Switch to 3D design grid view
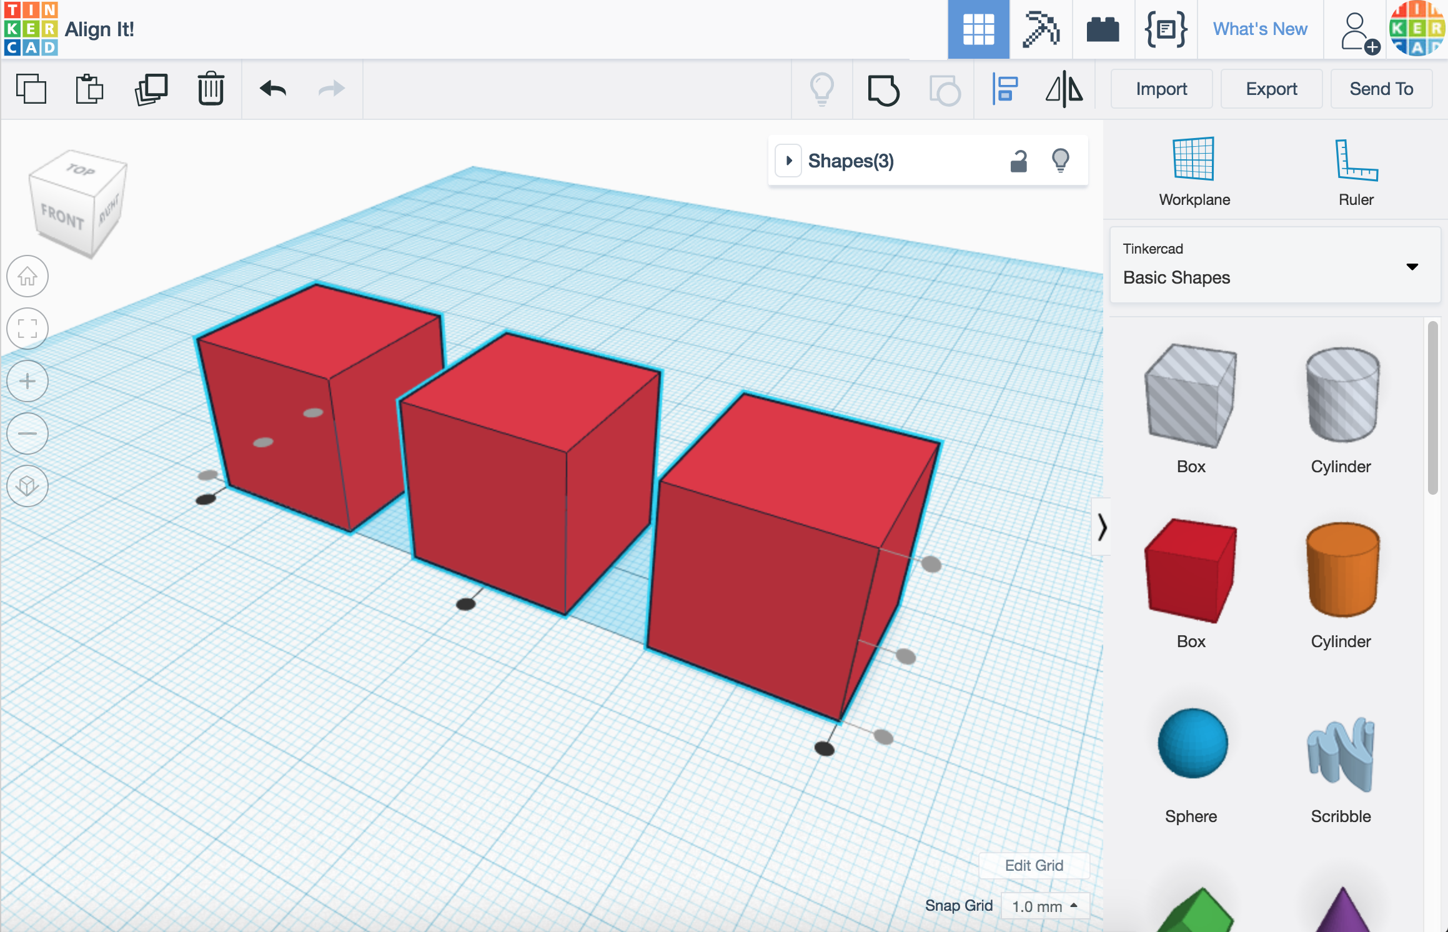This screenshot has width=1448, height=932. 978,29
